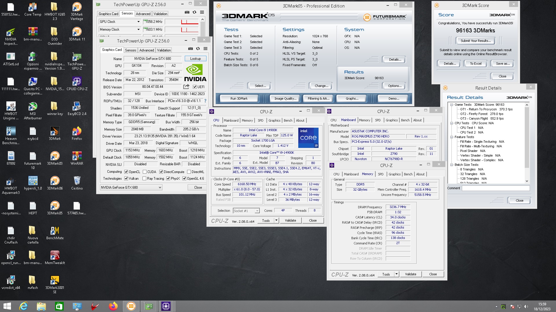The width and height of the screenshot is (556, 312).
Task: Toggle the DirectML checkbox
Action: pos(189,172)
